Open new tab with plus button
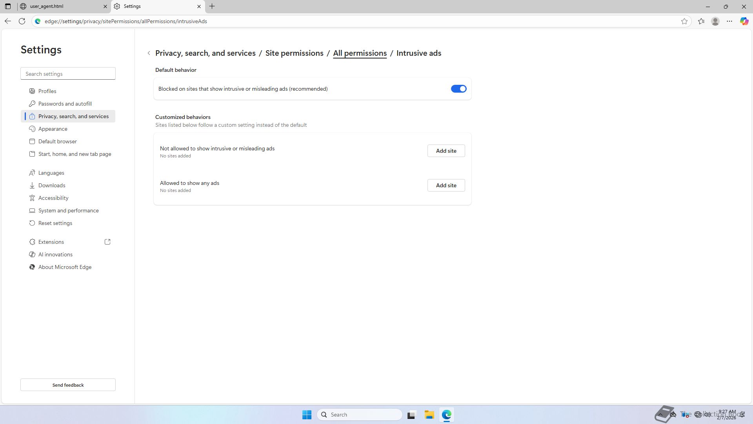The width and height of the screenshot is (753, 424). 212,6
